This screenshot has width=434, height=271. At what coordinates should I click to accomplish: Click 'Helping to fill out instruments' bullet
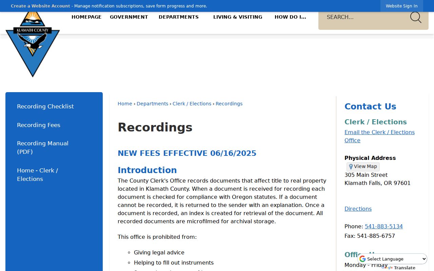pos(174,263)
